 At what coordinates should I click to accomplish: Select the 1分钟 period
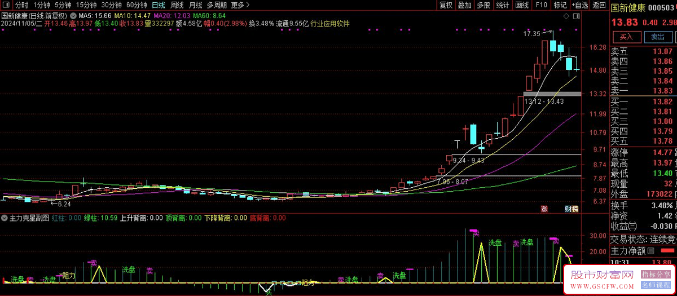[42, 5]
